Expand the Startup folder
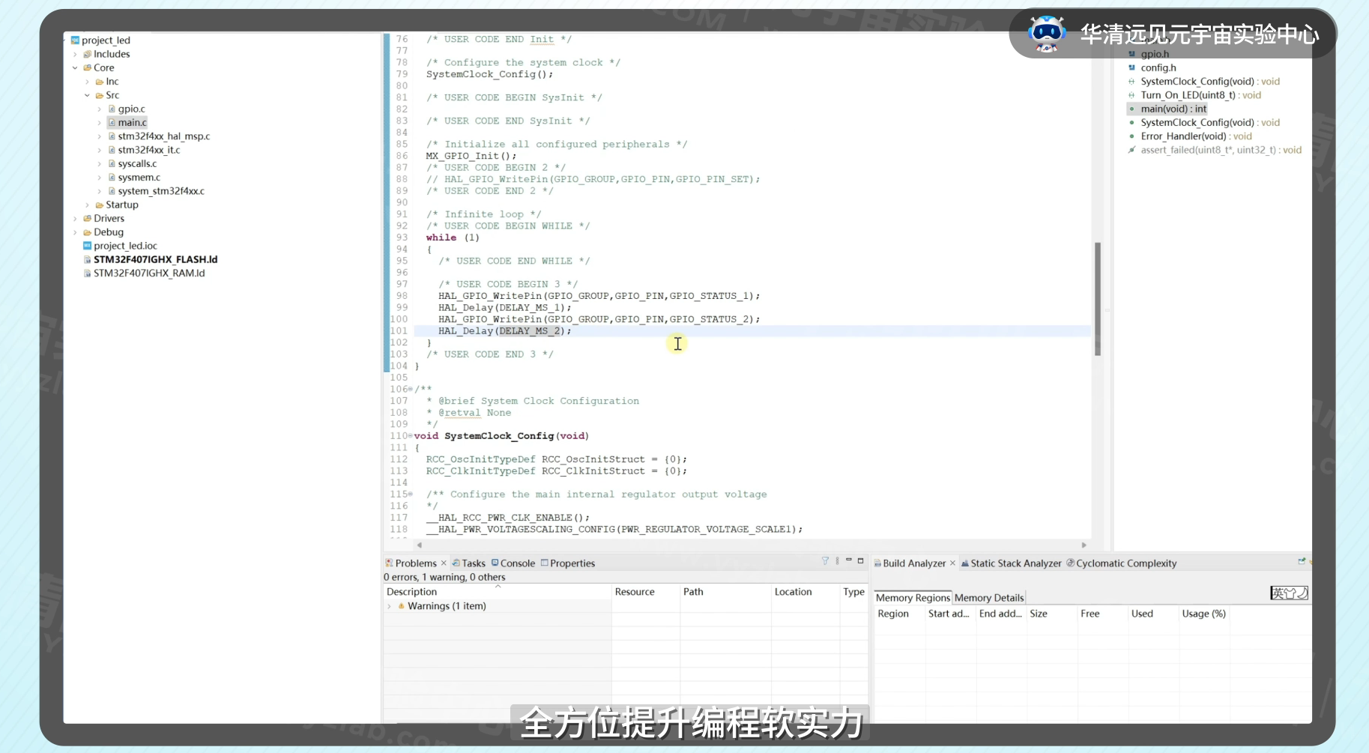This screenshot has width=1369, height=753. click(x=87, y=205)
